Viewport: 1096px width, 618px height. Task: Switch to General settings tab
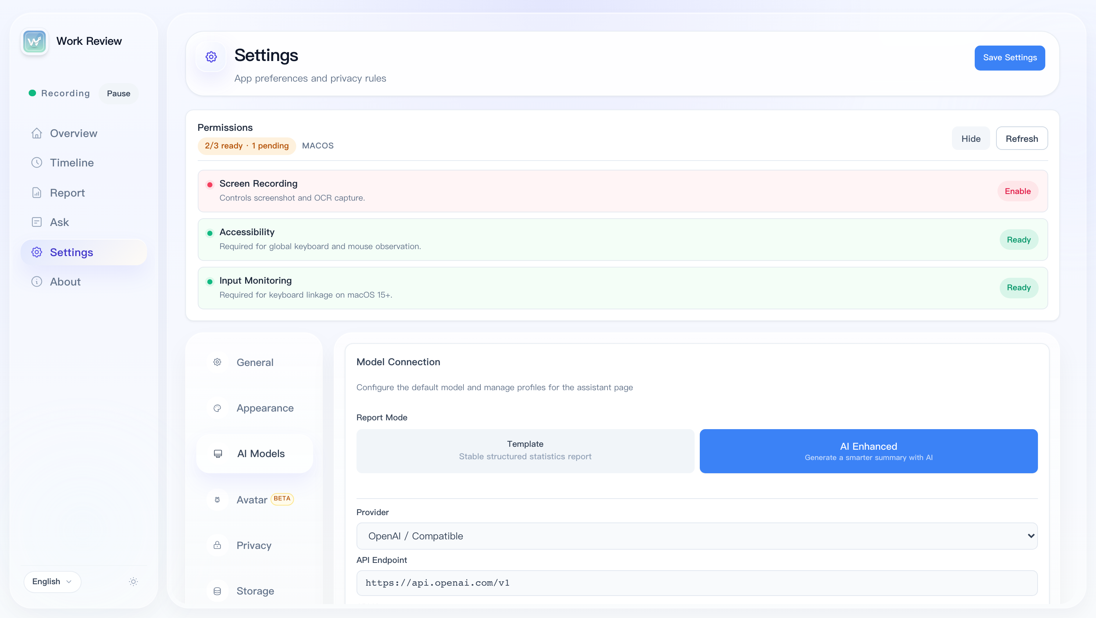254,362
